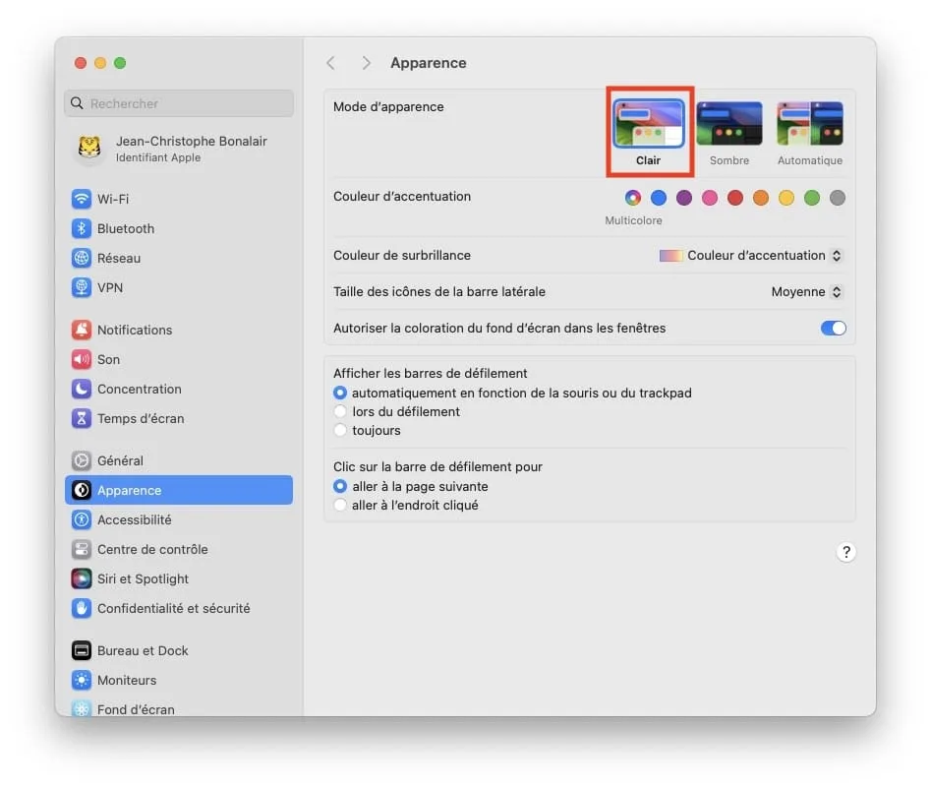This screenshot has width=931, height=789.
Task: Click the user avatar of Jean-Christophe Bonalair
Action: tap(89, 148)
